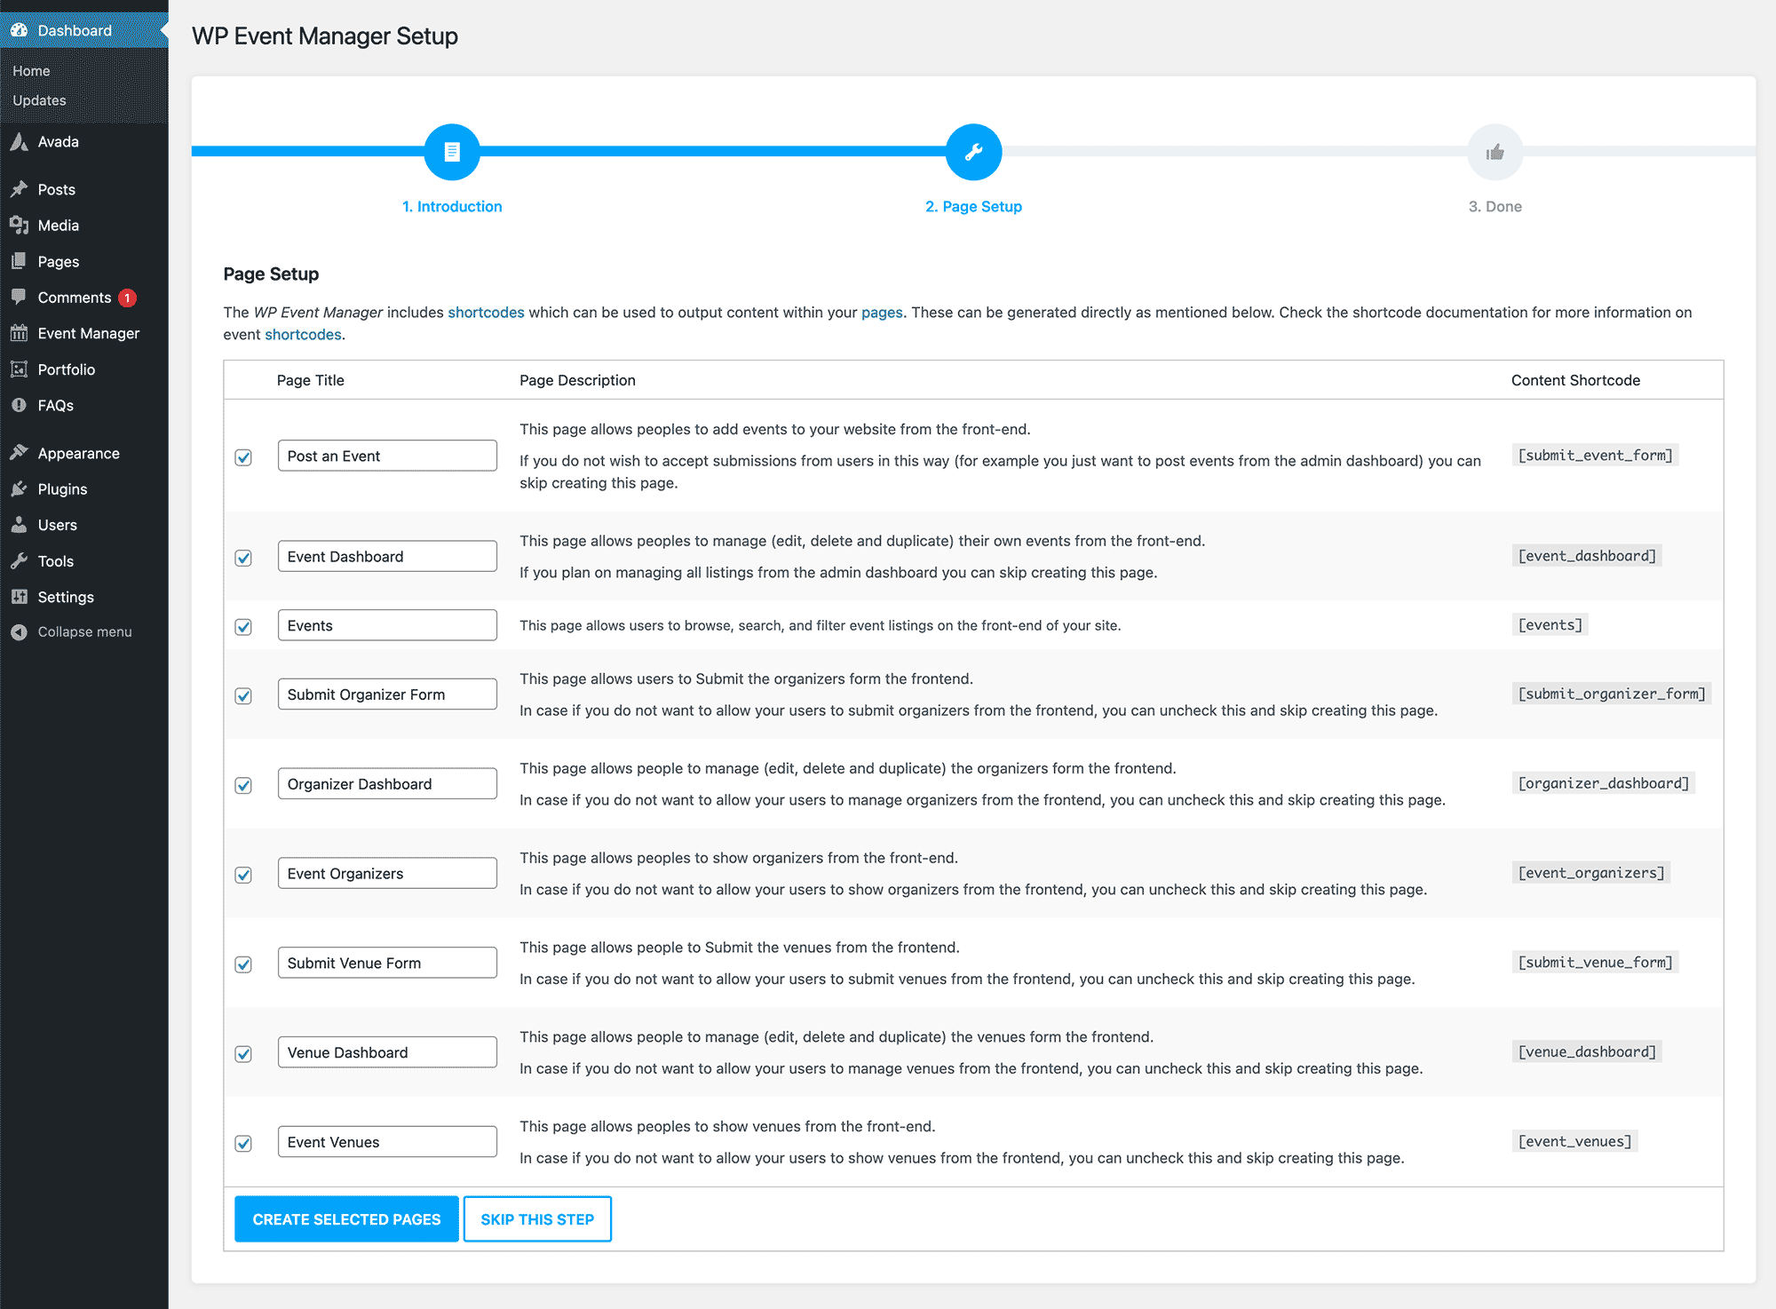The width and height of the screenshot is (1776, 1309).
Task: Select the [events] shortcode text
Action: point(1550,625)
